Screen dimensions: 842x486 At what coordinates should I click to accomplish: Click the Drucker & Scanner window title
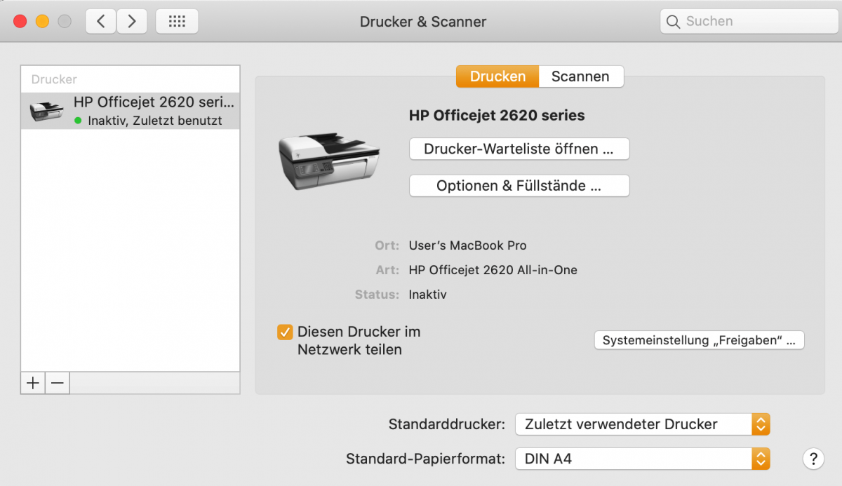(423, 22)
